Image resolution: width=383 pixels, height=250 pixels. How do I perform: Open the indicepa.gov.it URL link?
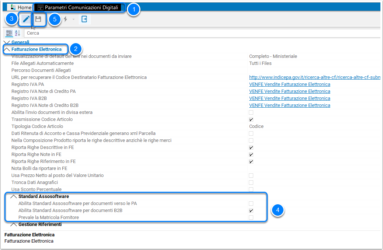point(314,77)
